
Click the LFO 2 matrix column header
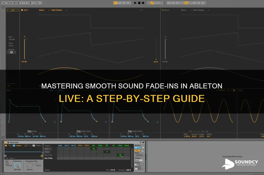click(87, 145)
